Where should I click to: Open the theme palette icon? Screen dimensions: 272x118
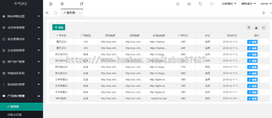tap(189, 4)
